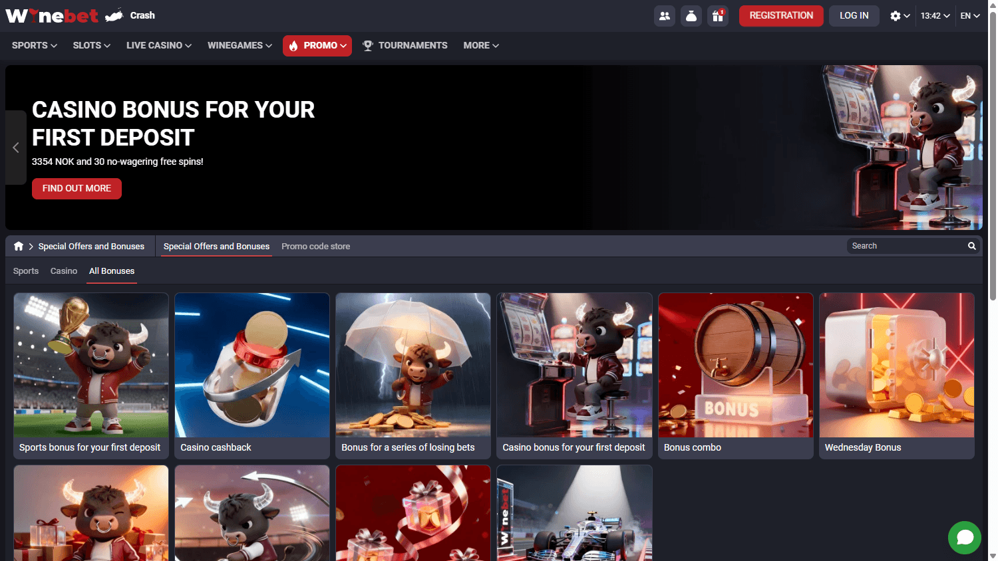This screenshot has height=561, width=998.
Task: Open the Wednesday Bonus card
Action: coord(896,376)
